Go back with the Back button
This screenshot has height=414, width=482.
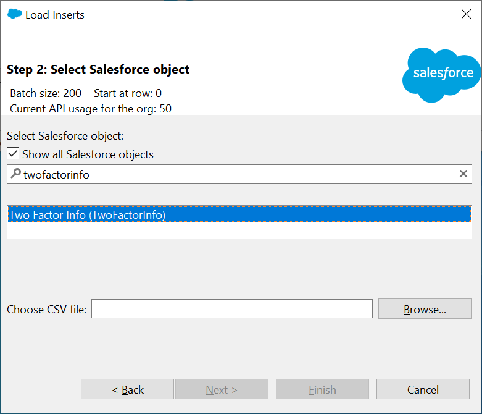tap(127, 389)
